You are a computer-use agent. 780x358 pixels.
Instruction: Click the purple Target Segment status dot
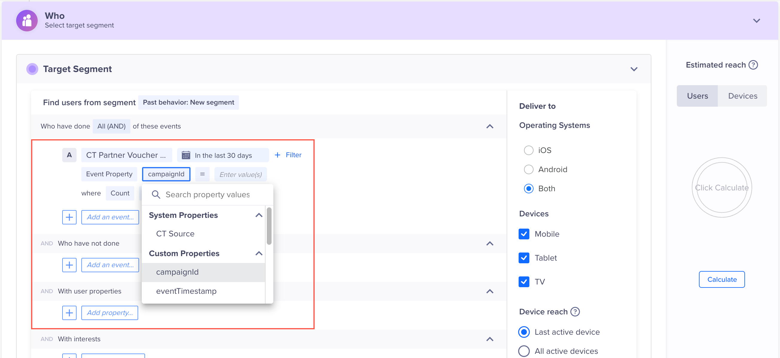tap(32, 69)
